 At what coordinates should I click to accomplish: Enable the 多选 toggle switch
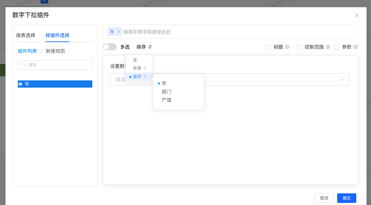[110, 47]
